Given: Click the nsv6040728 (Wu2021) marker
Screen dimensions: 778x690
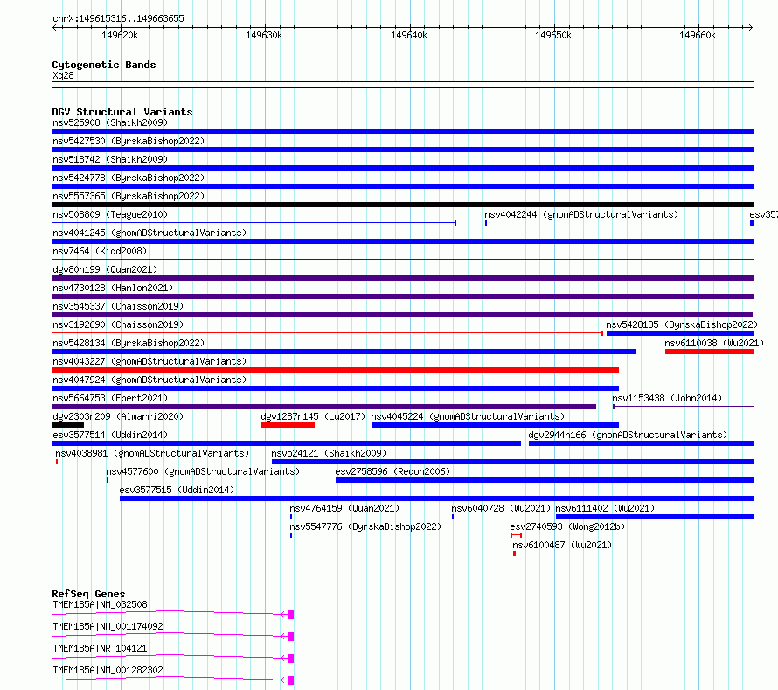Looking at the screenshot, I should (x=453, y=517).
